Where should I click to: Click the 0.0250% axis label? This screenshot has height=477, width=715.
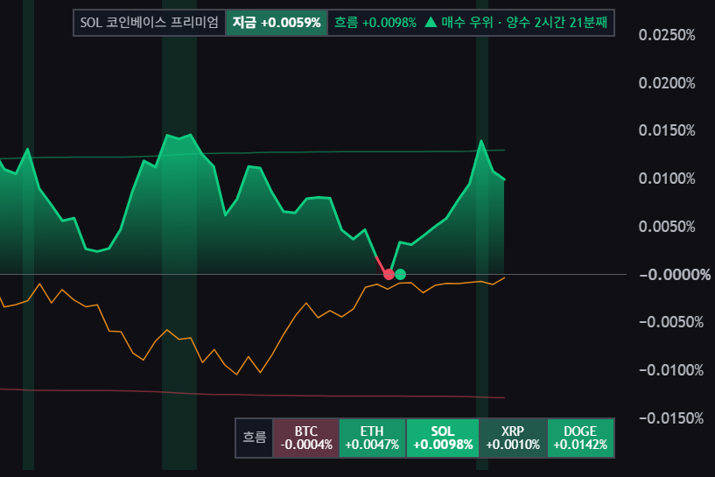pyautogui.click(x=667, y=35)
